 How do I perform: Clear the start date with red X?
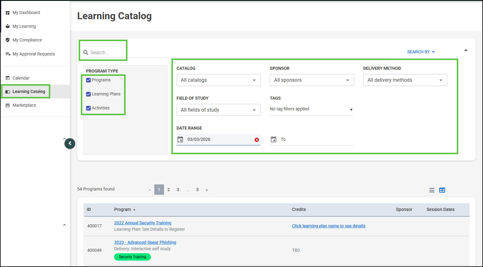pyautogui.click(x=257, y=140)
